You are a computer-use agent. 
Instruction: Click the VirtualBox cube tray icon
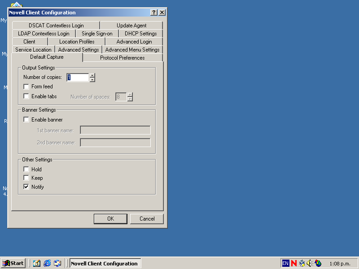click(x=302, y=263)
